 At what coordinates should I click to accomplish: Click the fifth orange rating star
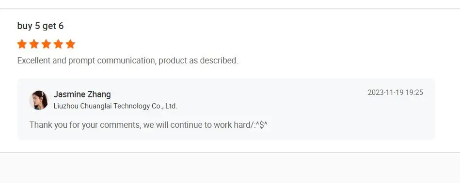pyautogui.click(x=70, y=44)
